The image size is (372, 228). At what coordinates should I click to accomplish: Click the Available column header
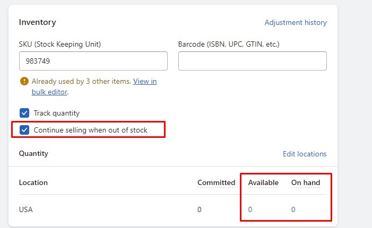pyautogui.click(x=263, y=182)
